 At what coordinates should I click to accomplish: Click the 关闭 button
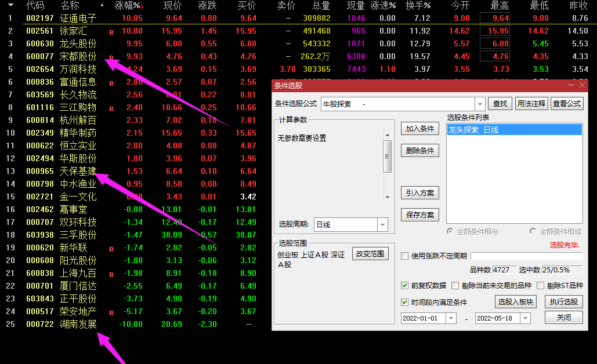click(564, 317)
